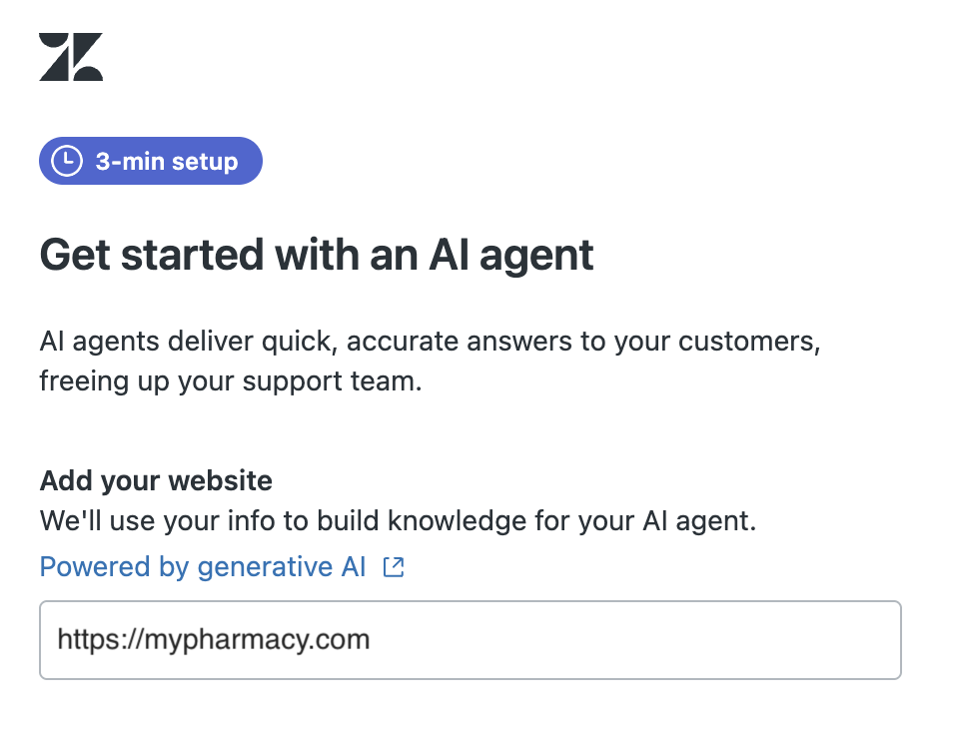Click the 3-min setup badge
The height and width of the screenshot is (741, 957).
tap(151, 162)
